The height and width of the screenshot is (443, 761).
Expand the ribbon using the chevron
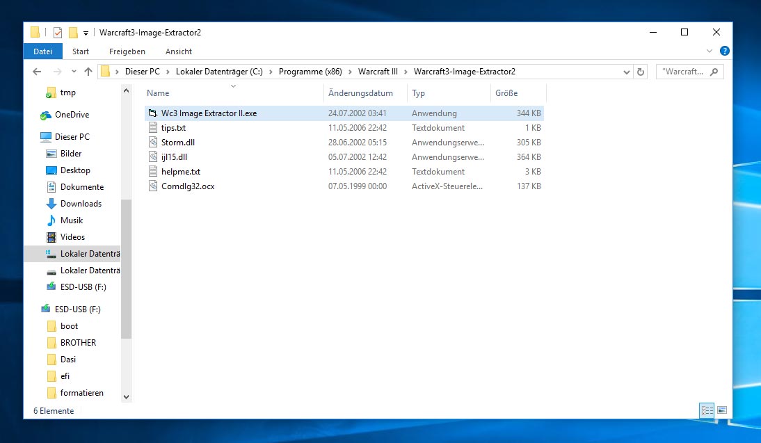point(710,51)
